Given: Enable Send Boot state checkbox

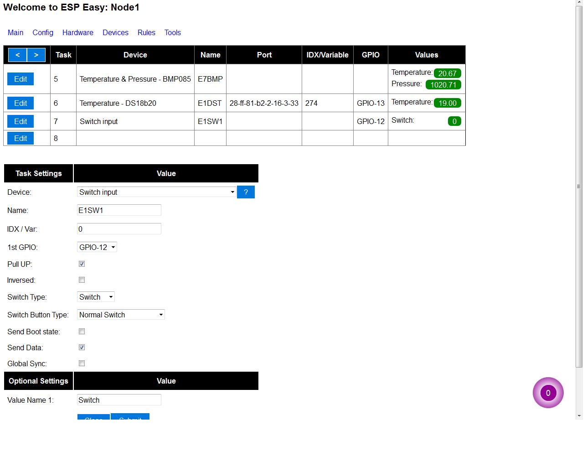Looking at the screenshot, I should [x=82, y=332].
